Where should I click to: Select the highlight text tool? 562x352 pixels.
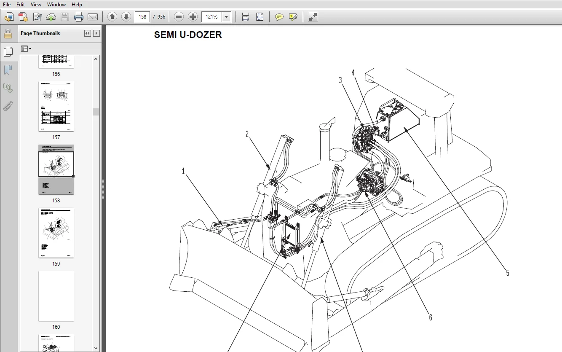point(293,17)
